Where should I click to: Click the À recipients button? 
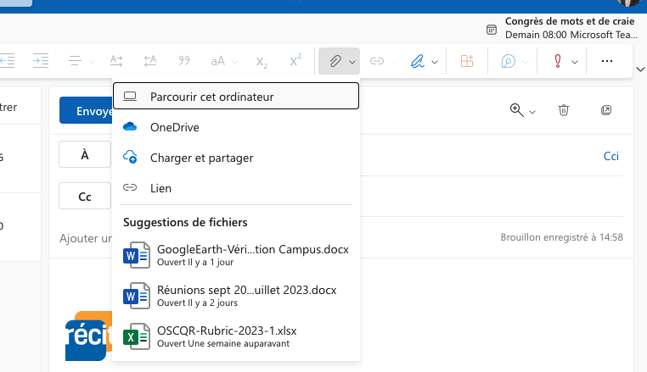pos(85,154)
